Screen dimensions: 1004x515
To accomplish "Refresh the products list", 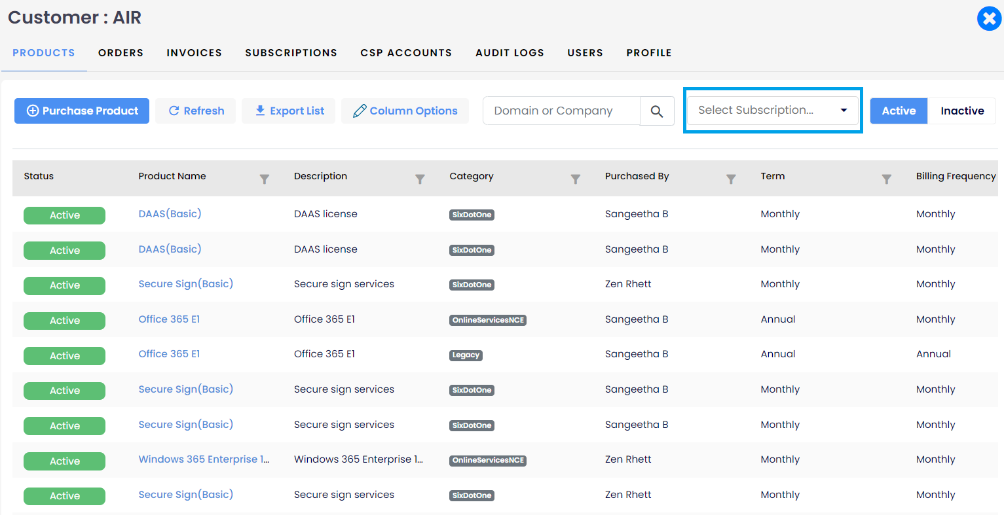I will (196, 111).
